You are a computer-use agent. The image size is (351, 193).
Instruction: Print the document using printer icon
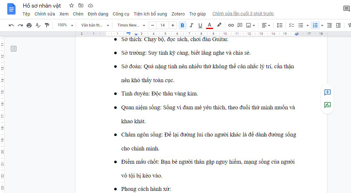[x=29, y=25]
